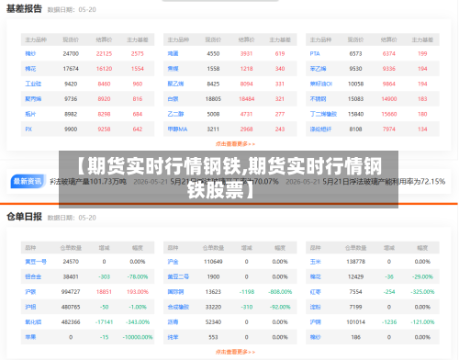Open the 菜籽油OI futures link
The image size is (459, 360).
[x=321, y=84]
